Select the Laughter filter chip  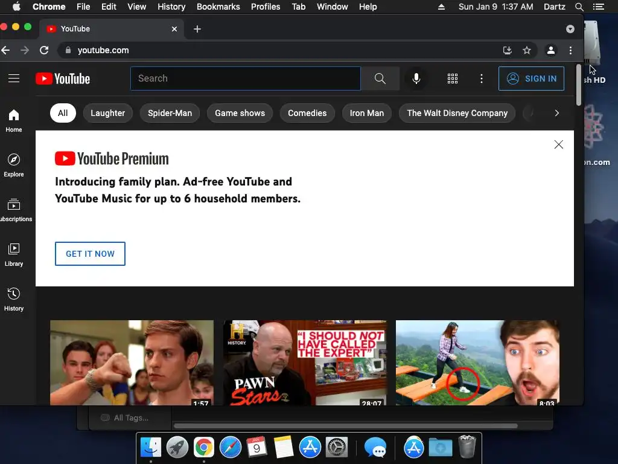[107, 113]
